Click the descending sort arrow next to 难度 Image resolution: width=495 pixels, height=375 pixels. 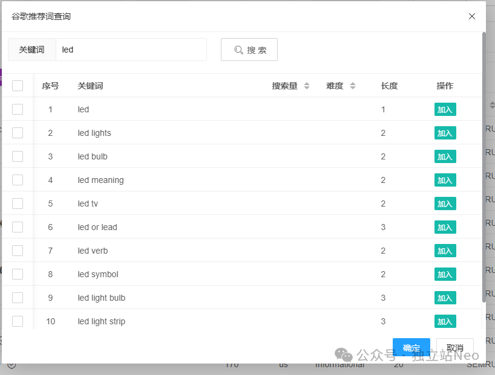tap(353, 88)
